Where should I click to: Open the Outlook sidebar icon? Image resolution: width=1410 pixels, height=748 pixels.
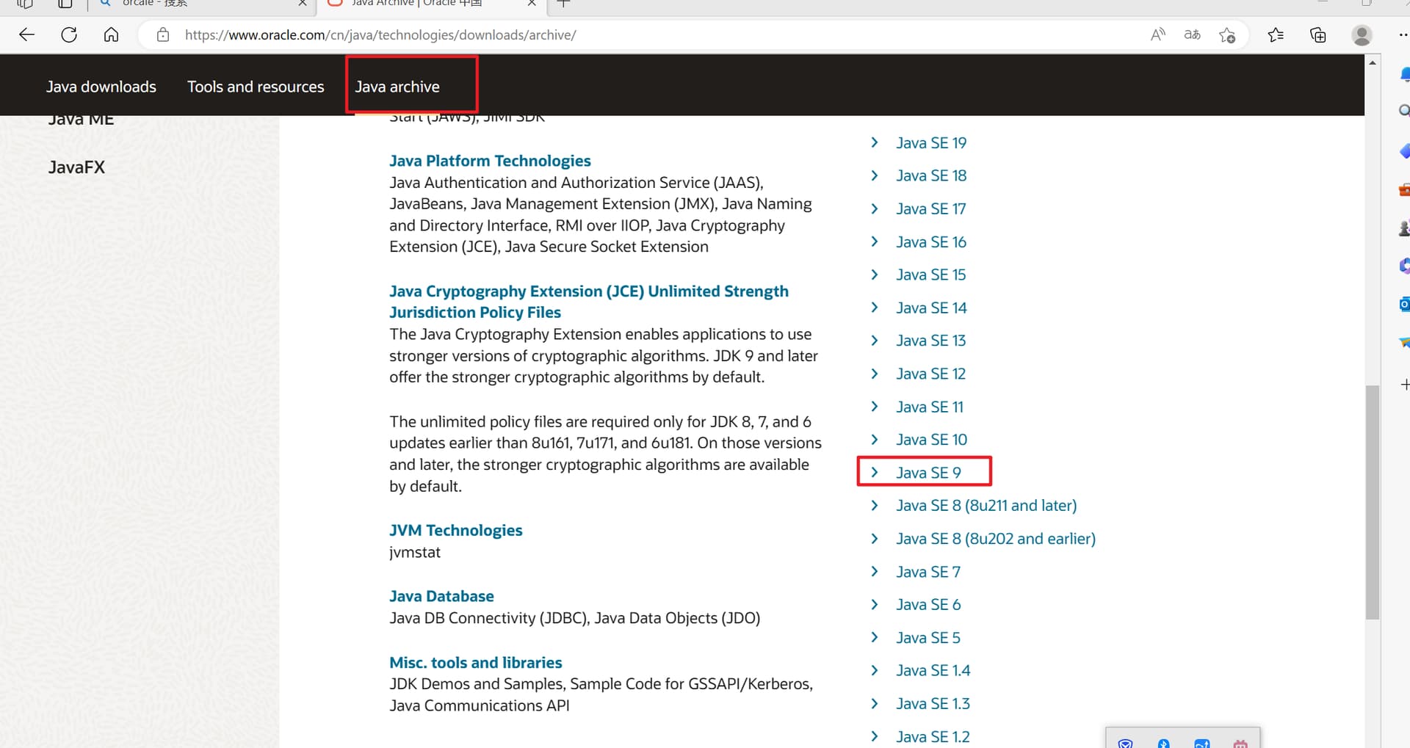pos(1404,303)
